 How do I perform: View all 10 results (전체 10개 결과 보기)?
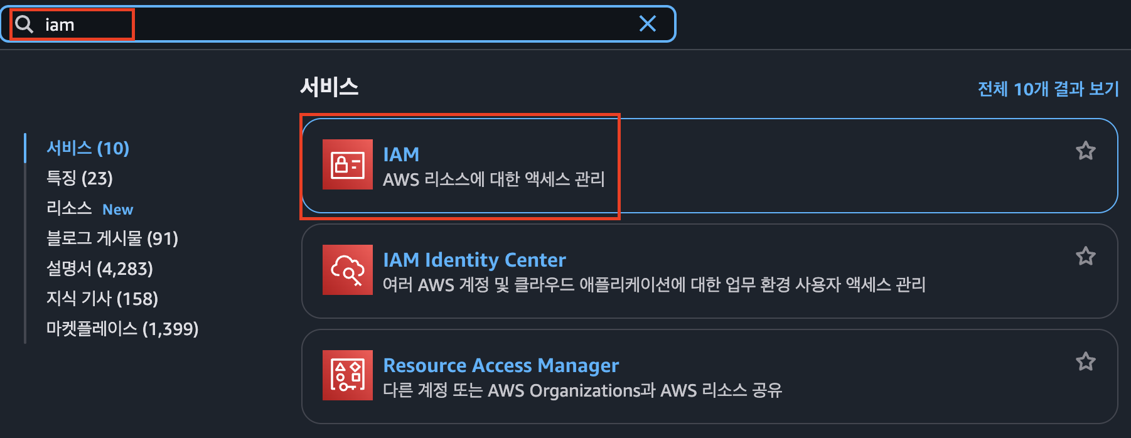[1048, 89]
